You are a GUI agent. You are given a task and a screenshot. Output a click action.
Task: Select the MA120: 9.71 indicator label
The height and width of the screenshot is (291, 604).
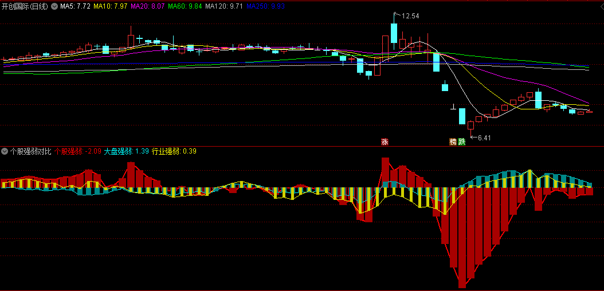tap(224, 6)
